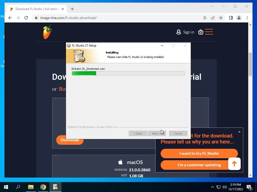This screenshot has width=257, height=192.
Task: Close the download survey popup
Action: tap(239, 132)
